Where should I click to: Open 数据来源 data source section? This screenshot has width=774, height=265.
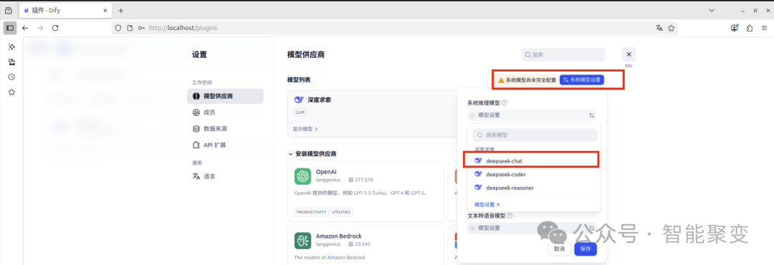pyautogui.click(x=225, y=129)
